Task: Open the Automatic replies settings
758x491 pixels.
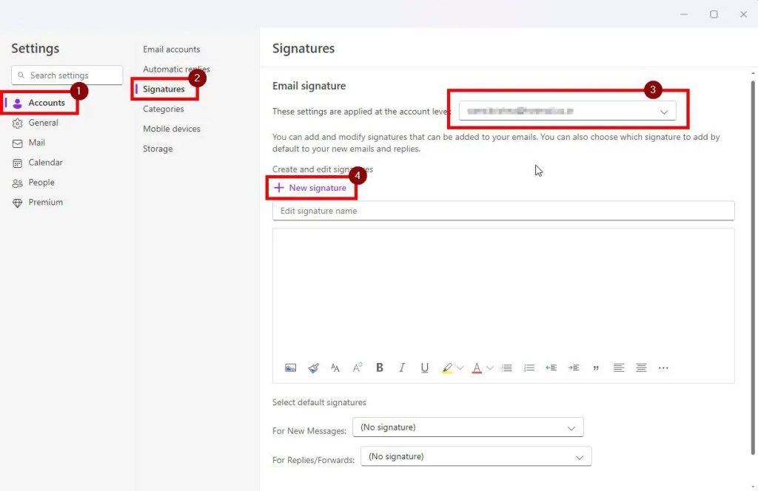Action: [x=175, y=69]
